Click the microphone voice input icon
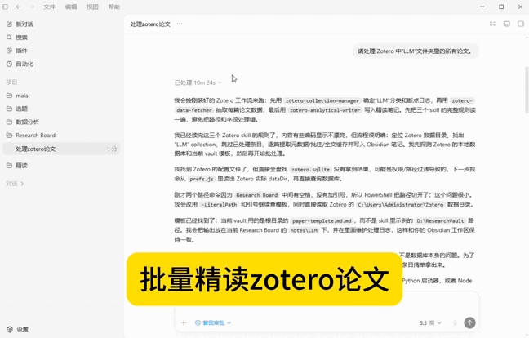Screen dimensions: 529x338 pyautogui.click(x=455, y=322)
